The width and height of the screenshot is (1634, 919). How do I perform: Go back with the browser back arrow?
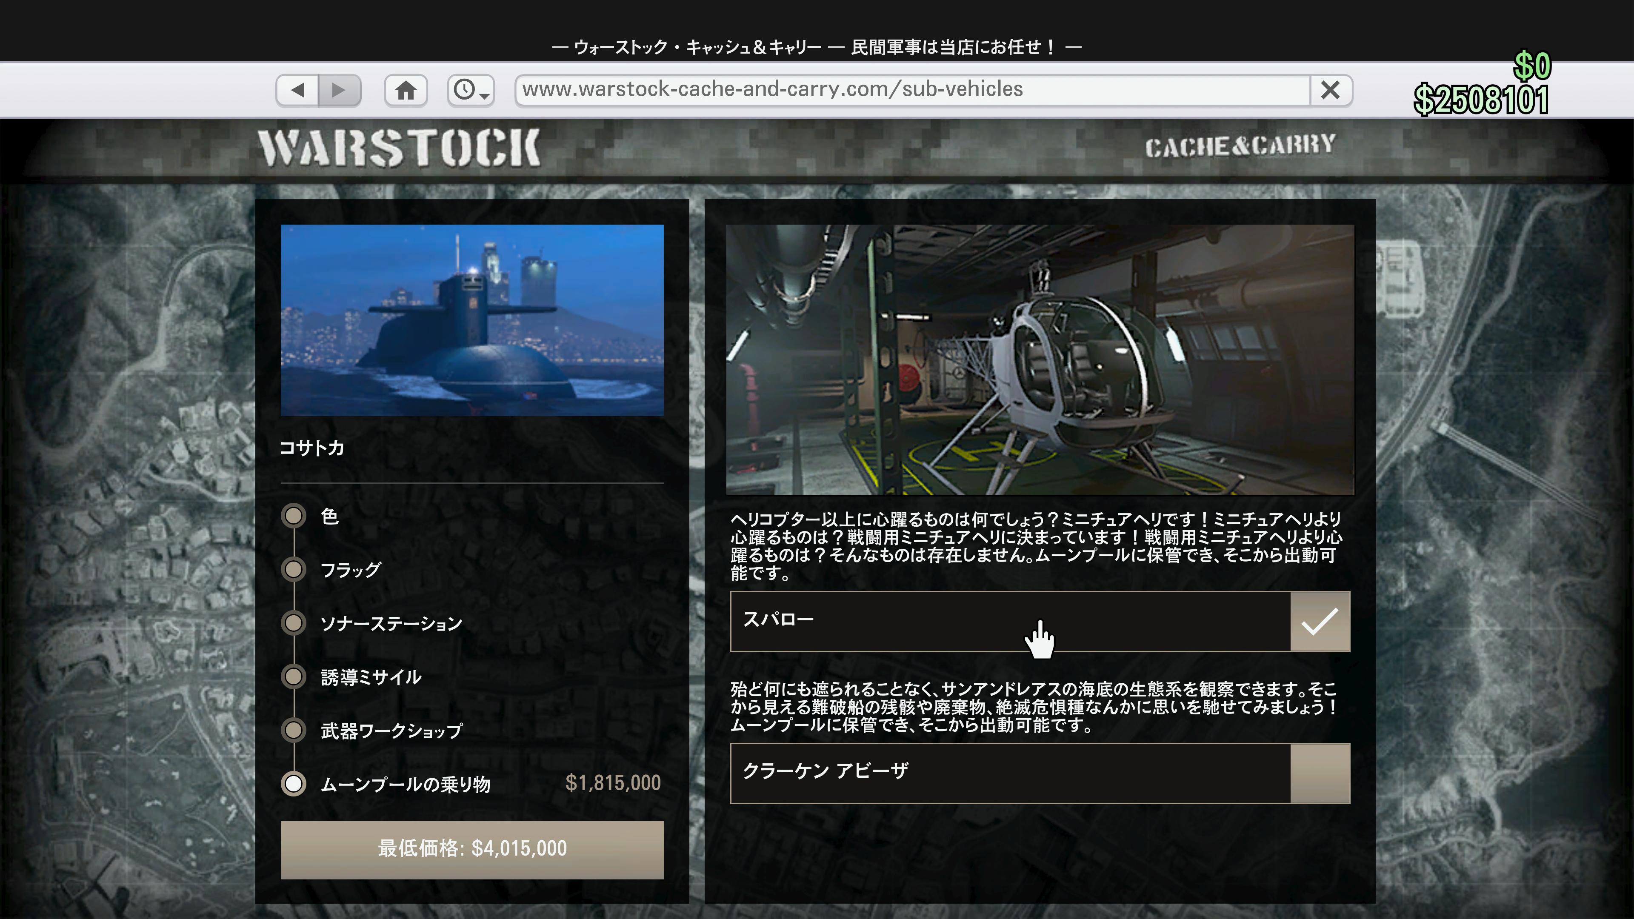pos(297,90)
